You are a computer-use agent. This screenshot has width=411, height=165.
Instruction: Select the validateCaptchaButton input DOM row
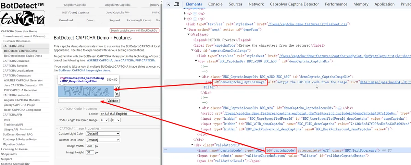point(283,155)
